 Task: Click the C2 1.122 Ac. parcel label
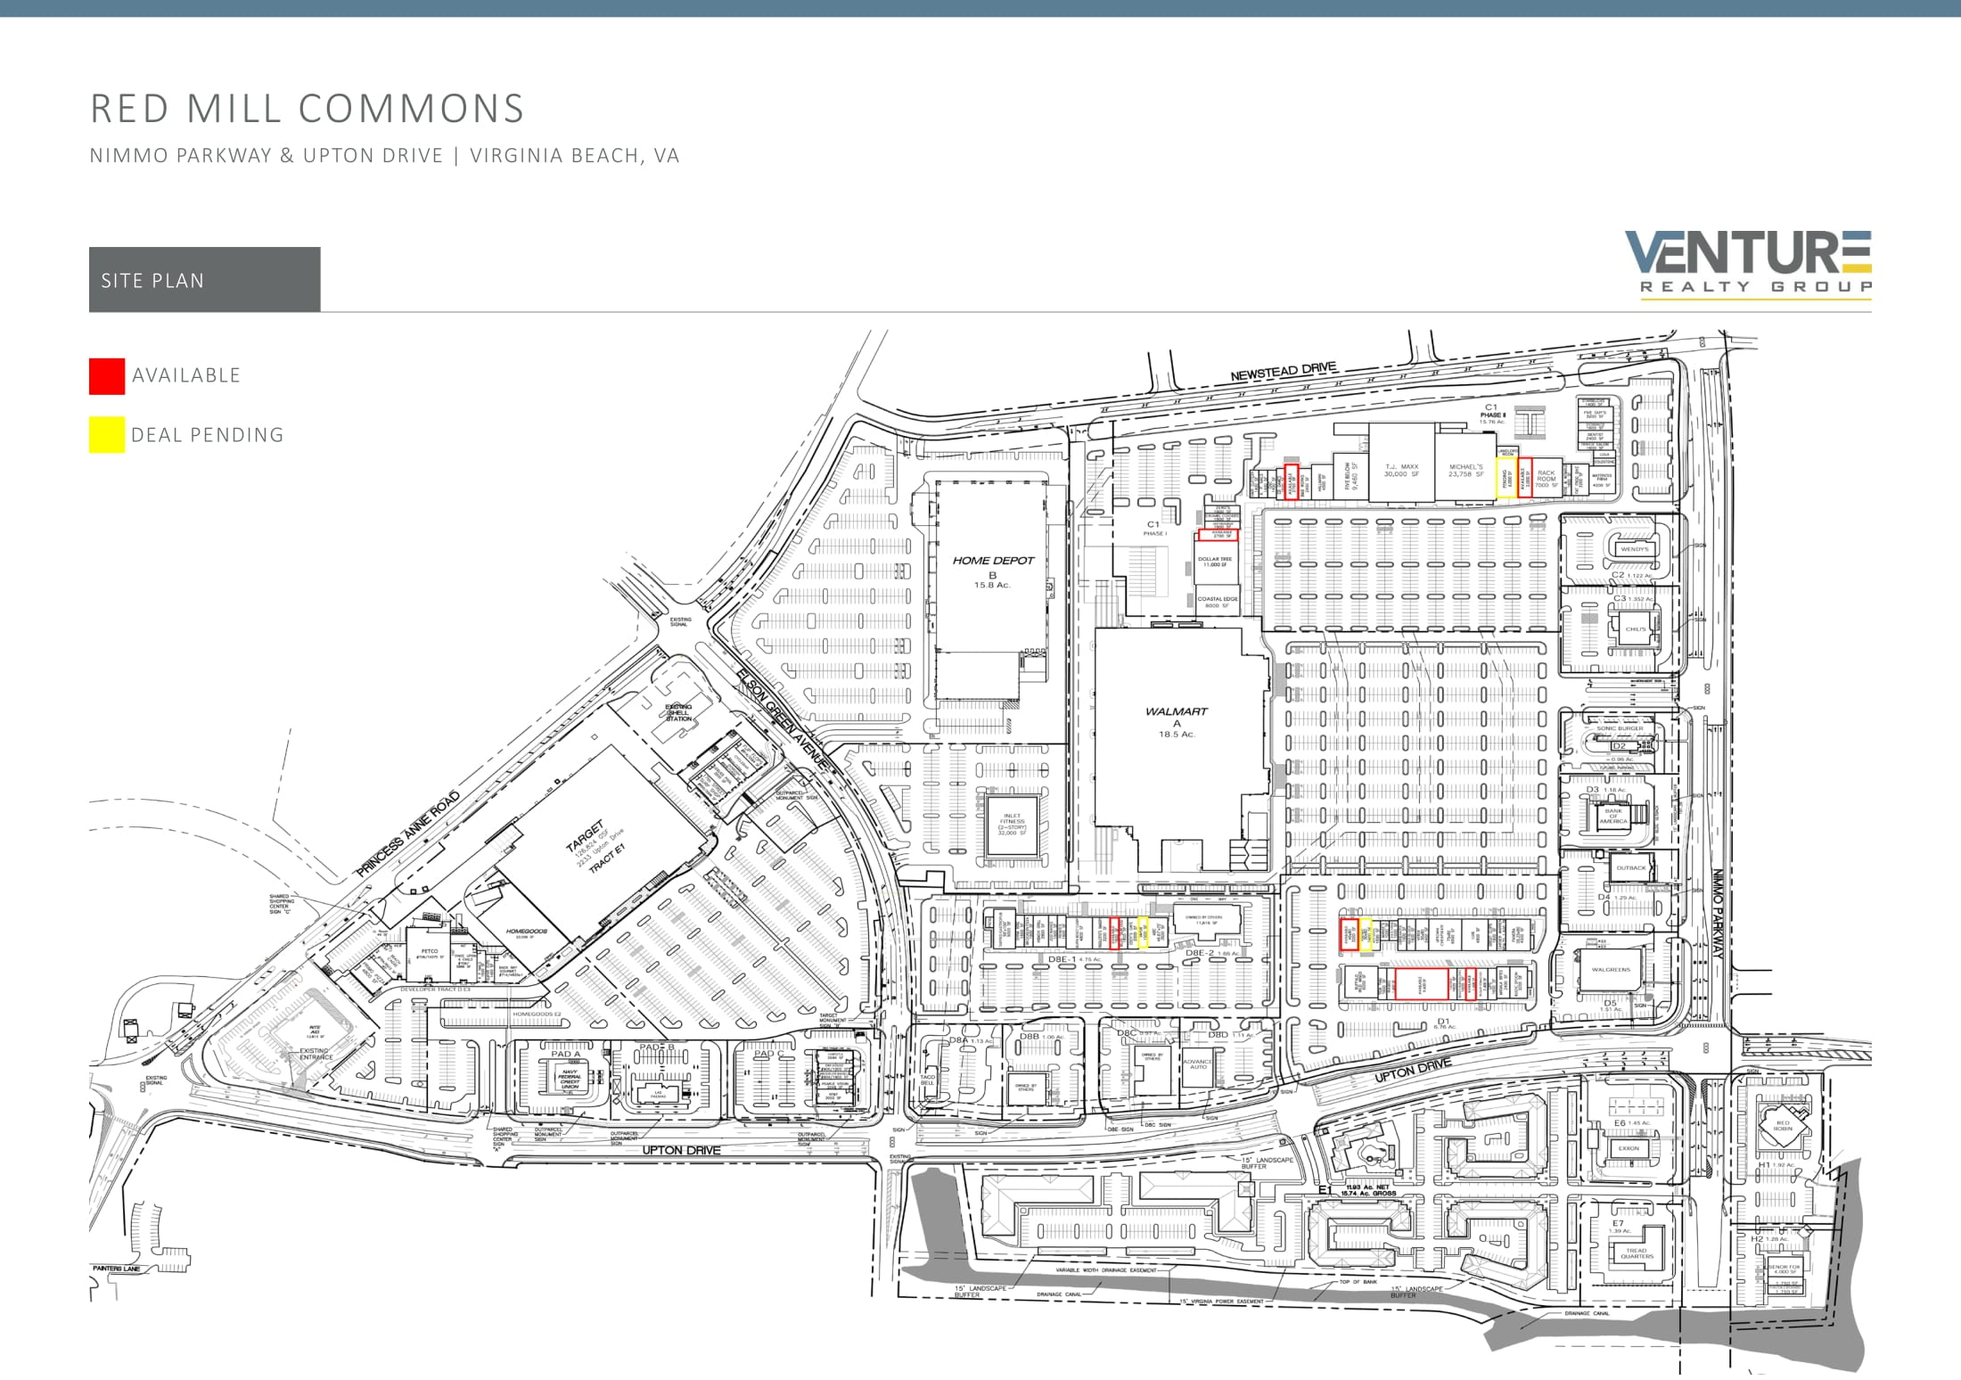pyautogui.click(x=1632, y=575)
